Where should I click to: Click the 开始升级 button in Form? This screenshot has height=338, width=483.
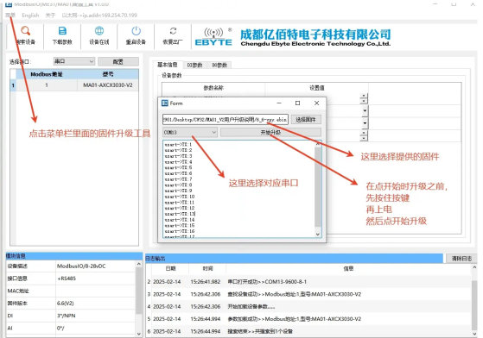270,133
